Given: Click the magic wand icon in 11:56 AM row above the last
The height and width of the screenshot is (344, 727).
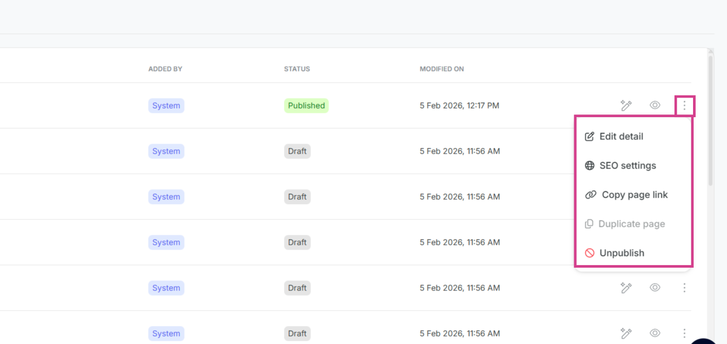Looking at the screenshot, I should pos(626,288).
